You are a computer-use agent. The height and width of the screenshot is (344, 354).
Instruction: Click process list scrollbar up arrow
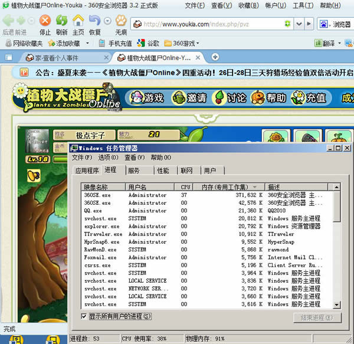coord(336,187)
